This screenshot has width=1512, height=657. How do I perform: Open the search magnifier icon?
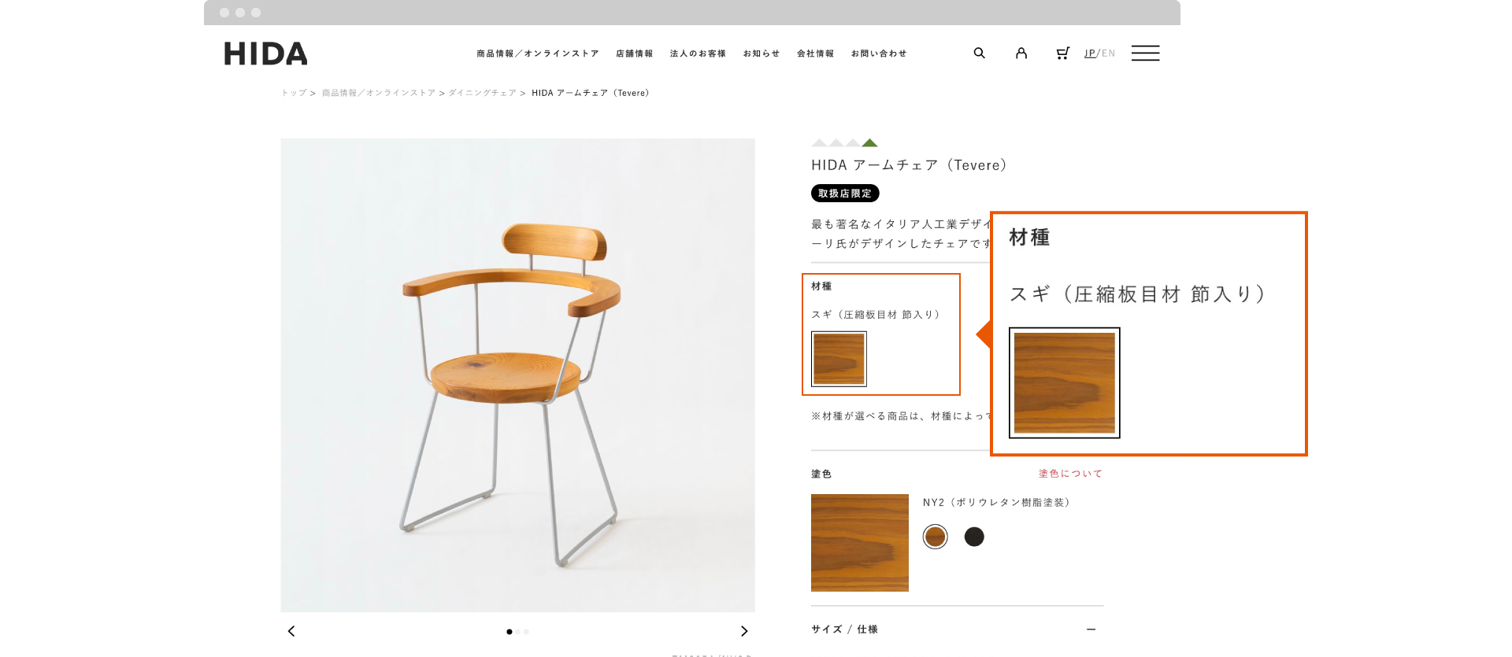click(x=979, y=53)
